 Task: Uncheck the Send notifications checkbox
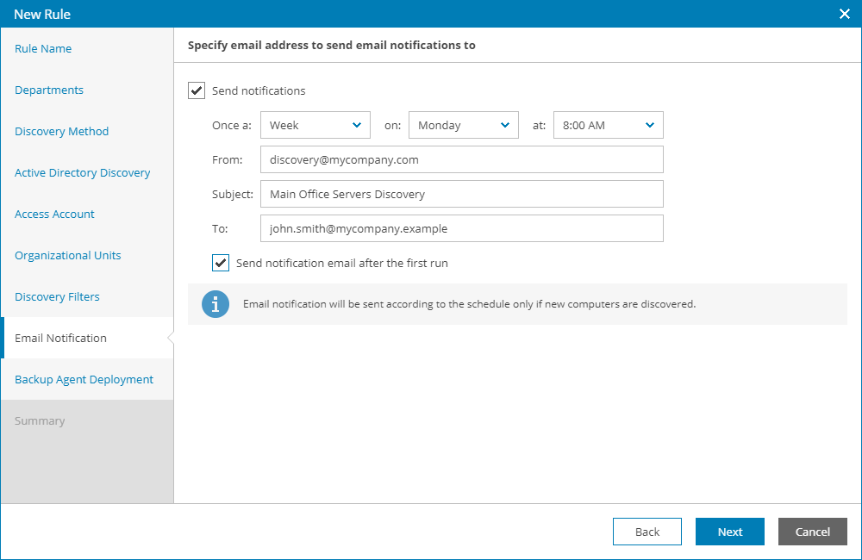pyautogui.click(x=197, y=90)
